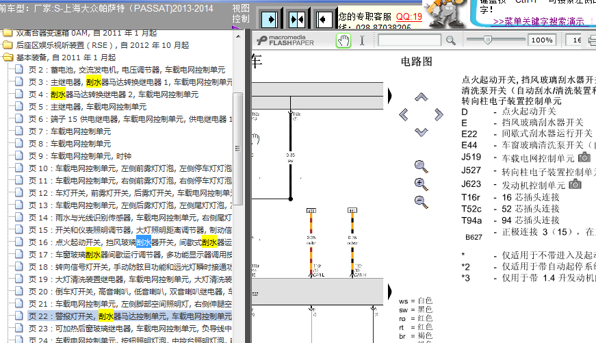
Task: Open 页 10 左侧前雾灯灯泡 page
Action: (130, 168)
